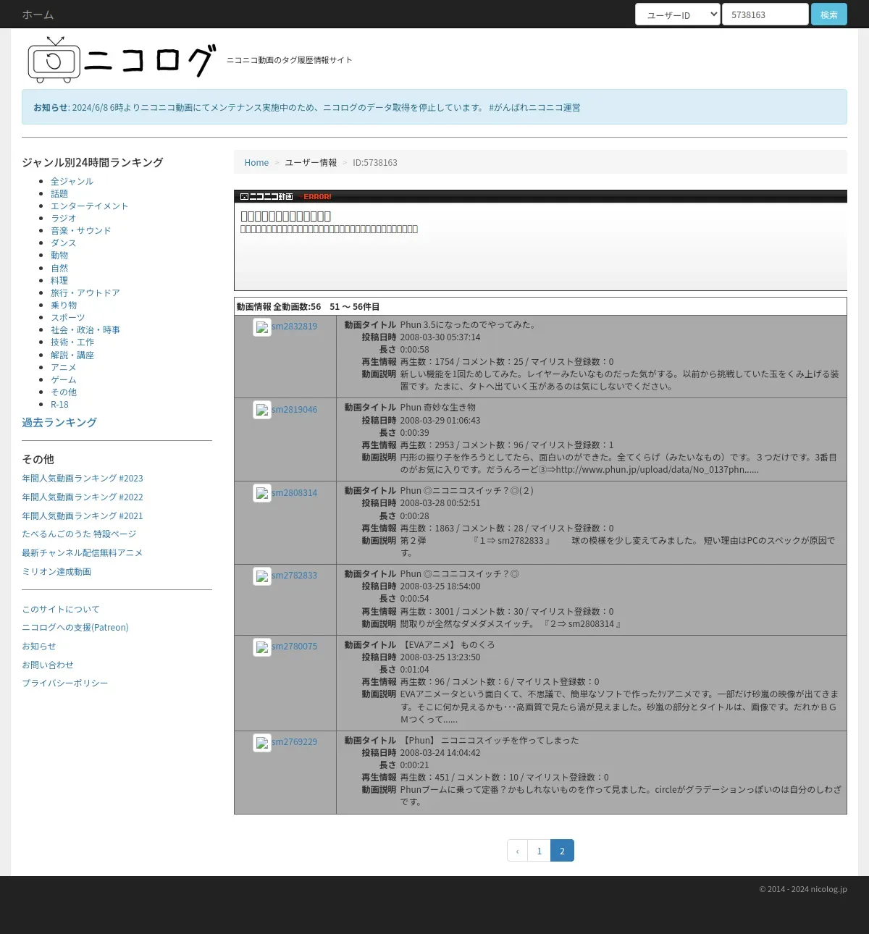
Task: Go to previous page arrow in pagination
Action: coord(517,851)
